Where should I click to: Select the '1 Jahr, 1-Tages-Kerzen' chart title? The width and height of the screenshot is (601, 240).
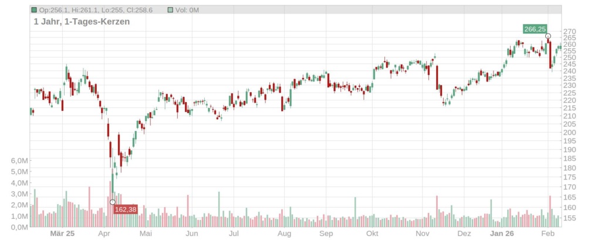click(82, 22)
